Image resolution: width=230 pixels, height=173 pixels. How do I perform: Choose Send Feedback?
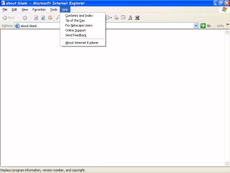[x=83, y=35]
